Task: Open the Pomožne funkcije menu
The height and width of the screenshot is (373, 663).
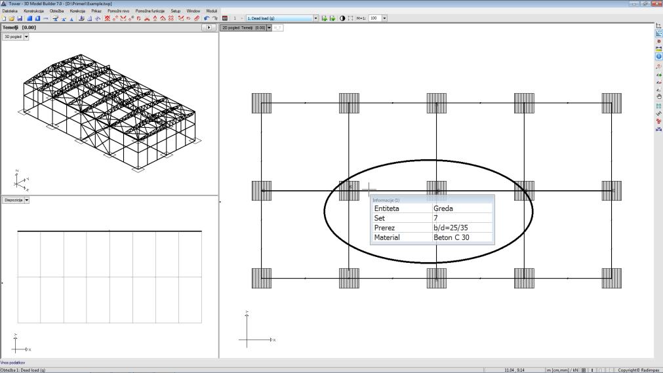Action: 150,11
